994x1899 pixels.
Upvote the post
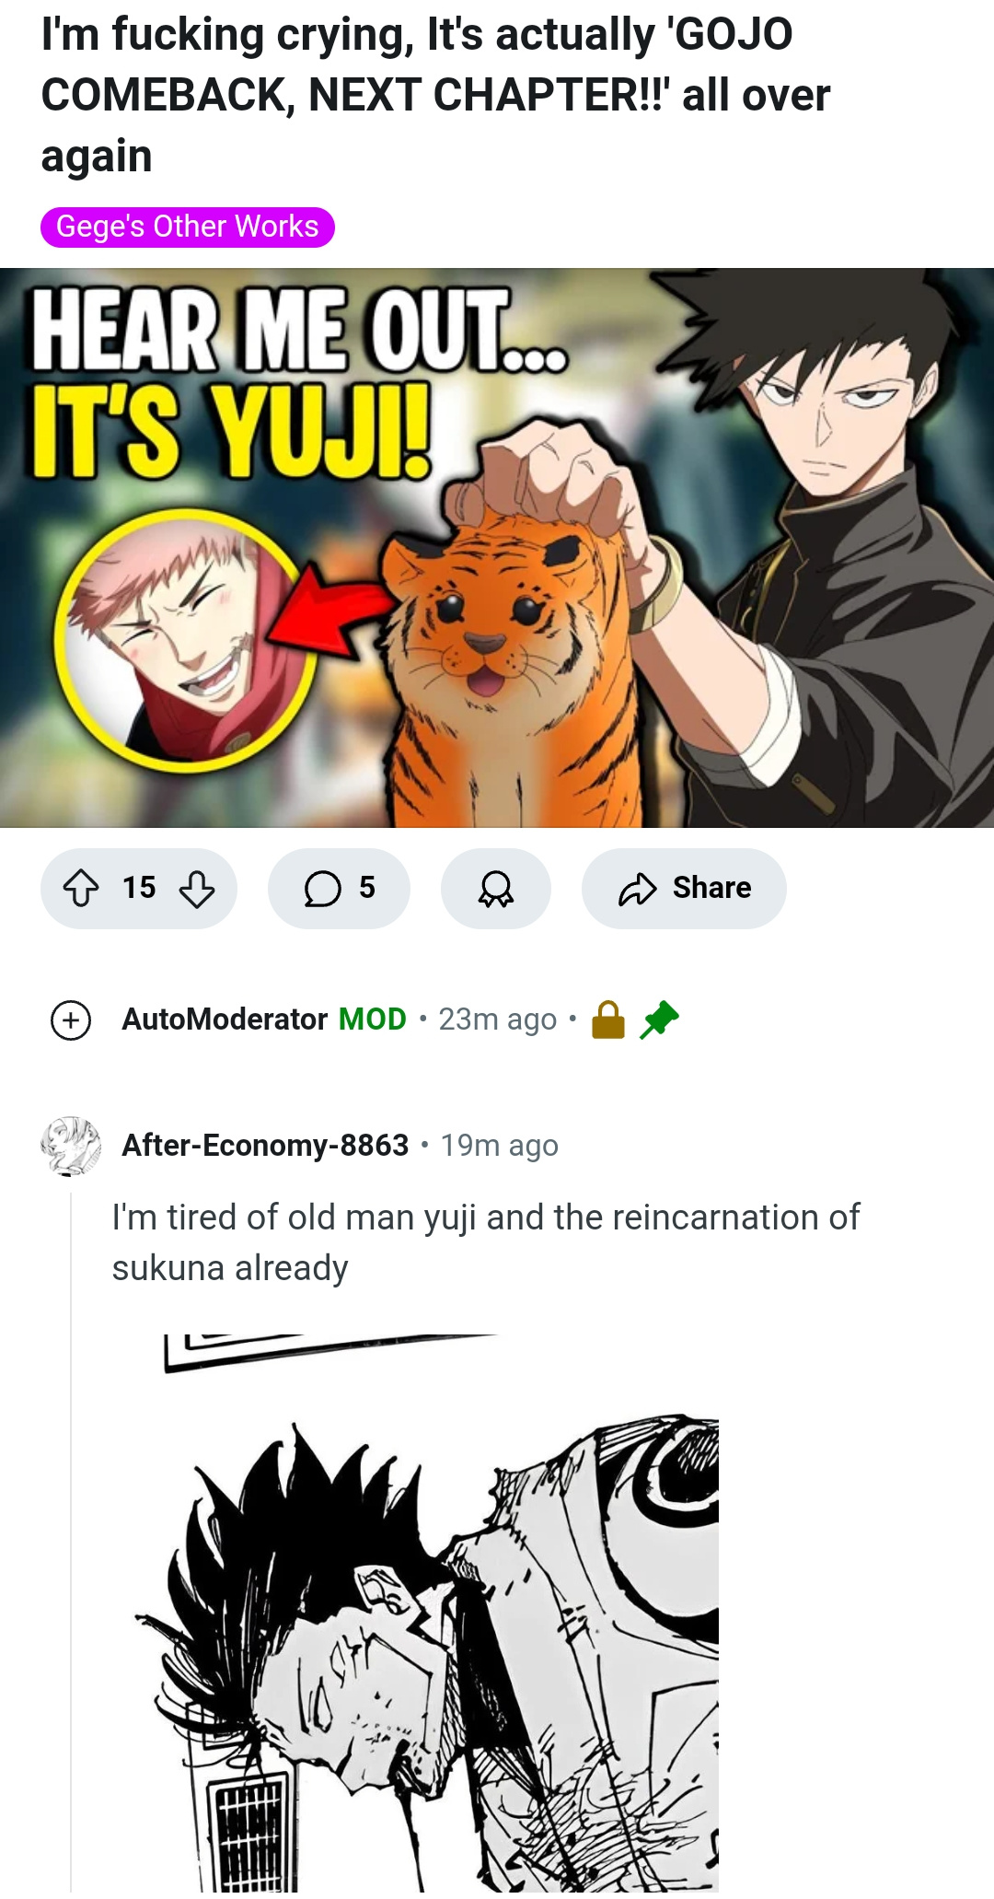[x=81, y=889]
